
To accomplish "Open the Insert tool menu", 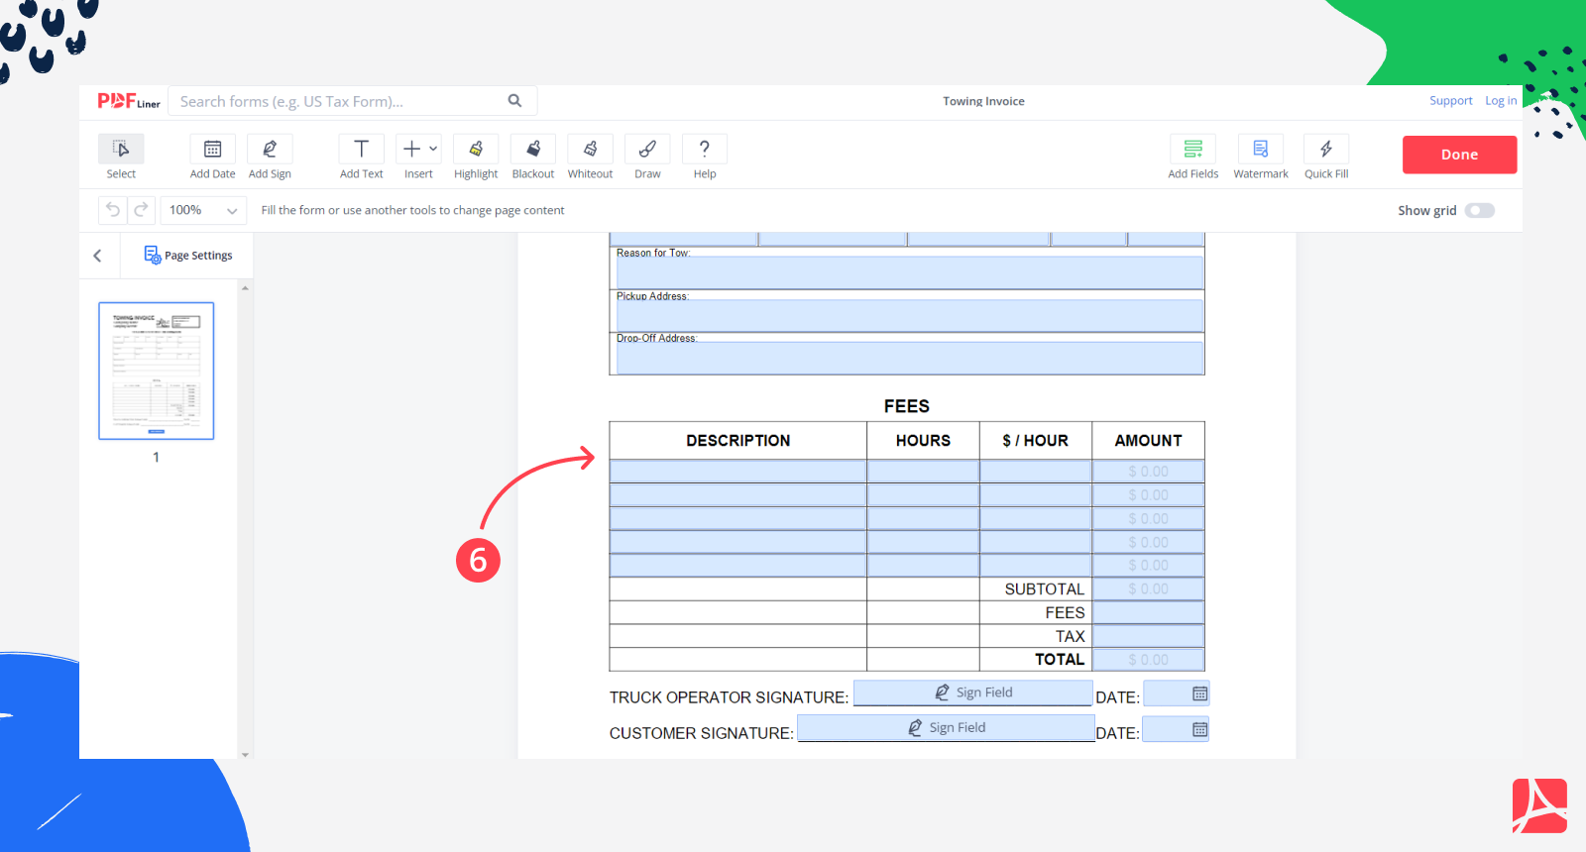I will (x=418, y=157).
